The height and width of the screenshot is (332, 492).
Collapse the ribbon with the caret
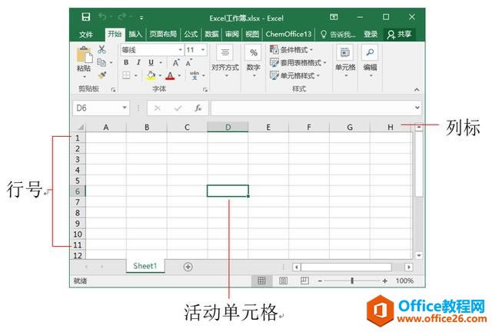[417, 90]
